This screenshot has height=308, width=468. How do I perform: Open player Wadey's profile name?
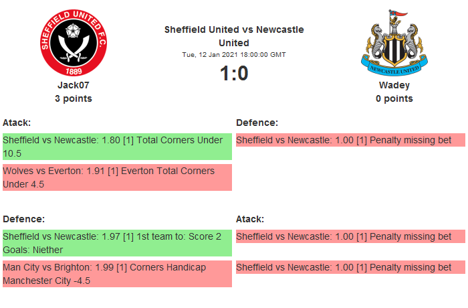[x=394, y=85]
